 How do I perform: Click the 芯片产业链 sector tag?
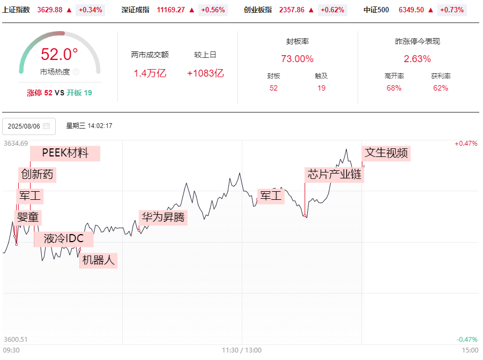334,175
